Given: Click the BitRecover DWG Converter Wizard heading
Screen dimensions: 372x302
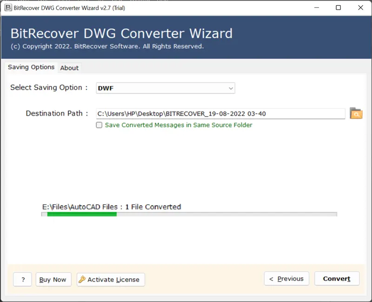Looking at the screenshot, I should (x=121, y=33).
